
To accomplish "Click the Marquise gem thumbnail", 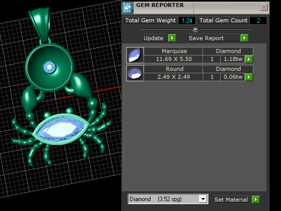I will click(x=135, y=55).
